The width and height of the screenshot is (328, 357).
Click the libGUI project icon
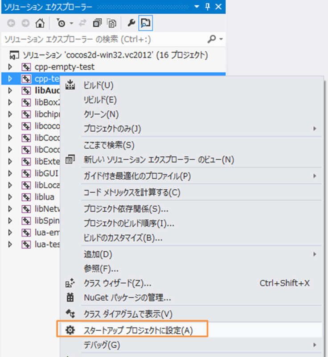tap(26, 174)
